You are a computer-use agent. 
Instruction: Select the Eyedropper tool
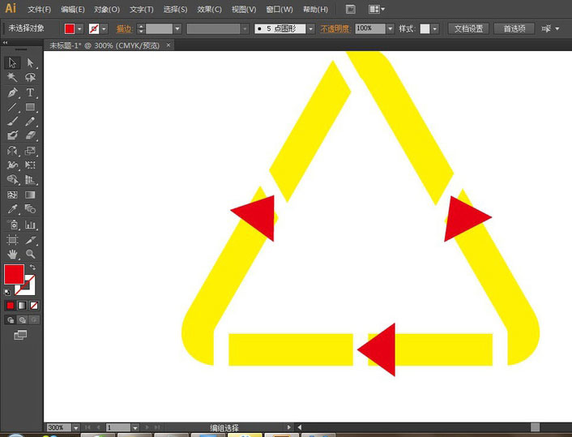[x=13, y=209]
